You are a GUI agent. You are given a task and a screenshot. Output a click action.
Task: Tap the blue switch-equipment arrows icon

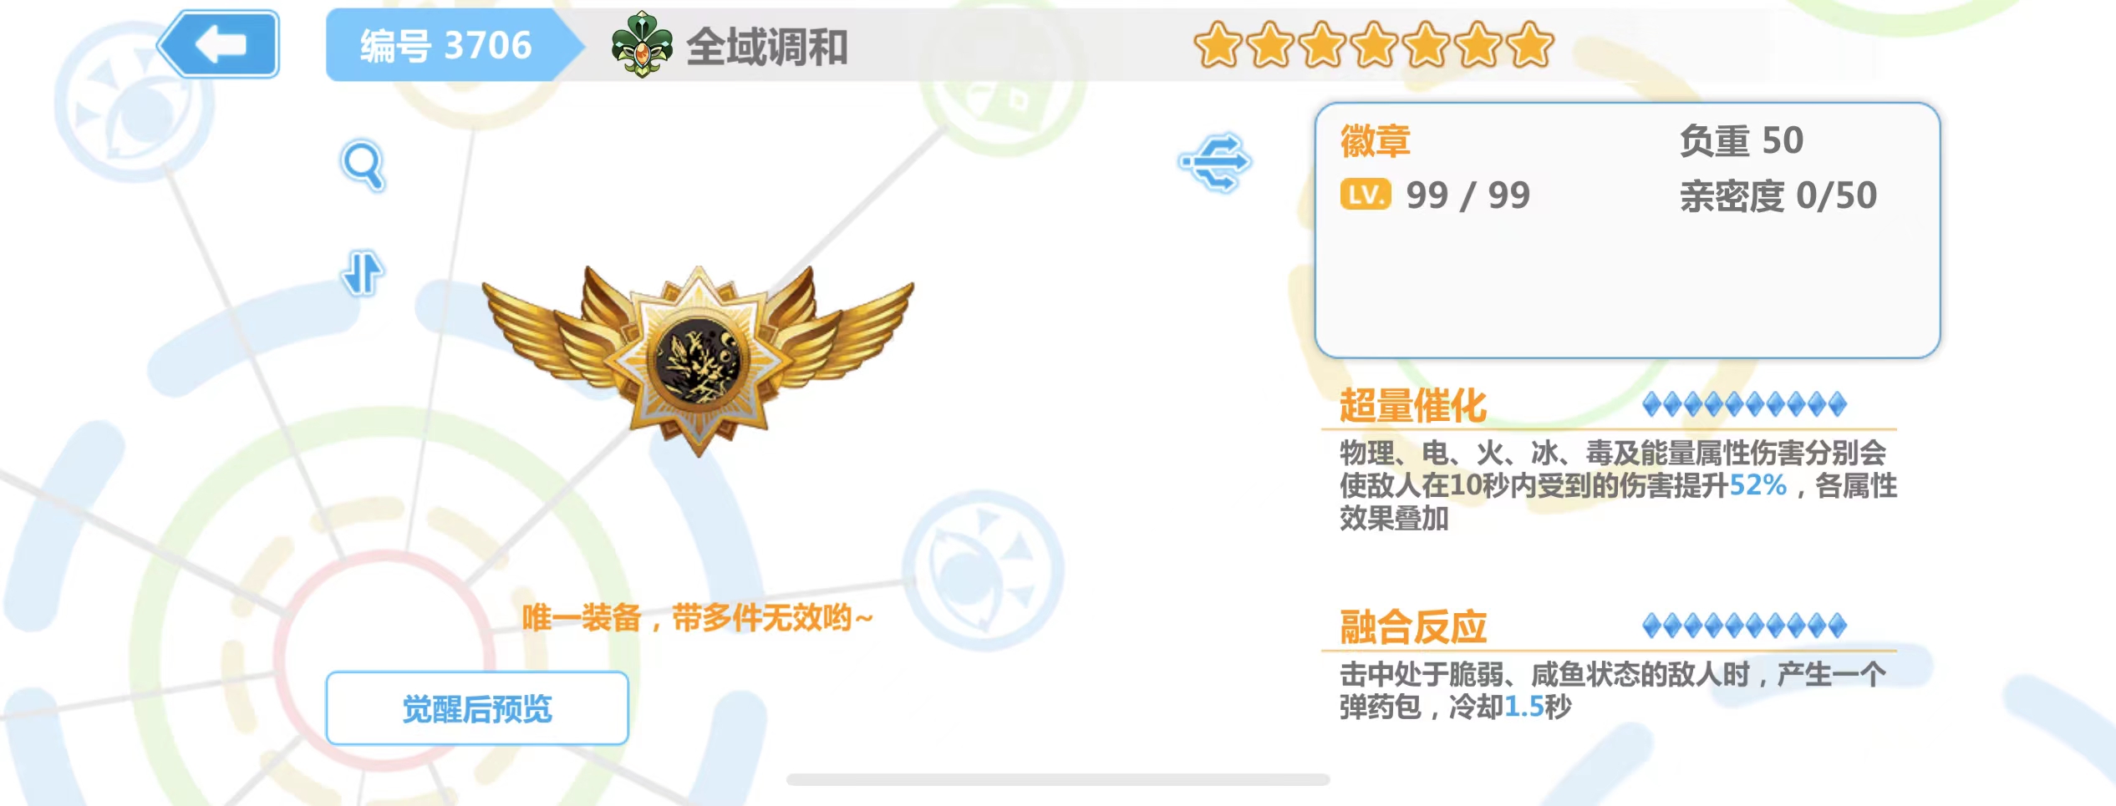(x=1215, y=162)
